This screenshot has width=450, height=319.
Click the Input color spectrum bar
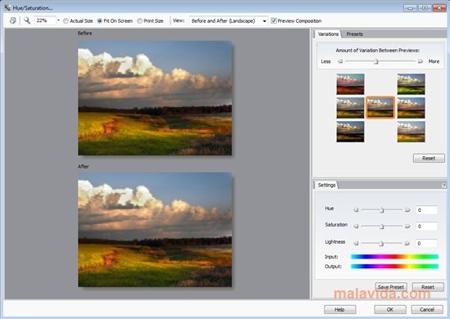pyautogui.click(x=394, y=257)
